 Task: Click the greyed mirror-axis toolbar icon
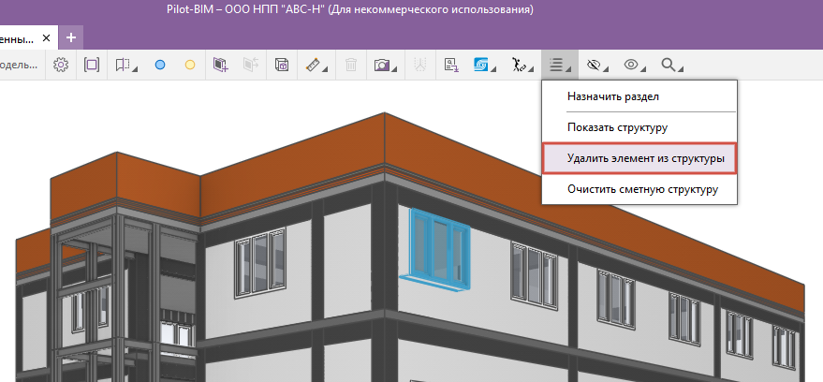(x=419, y=65)
